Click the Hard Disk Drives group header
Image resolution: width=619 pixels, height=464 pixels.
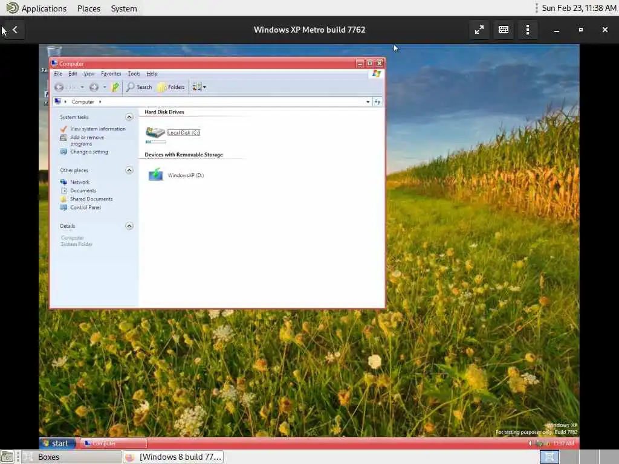[x=164, y=112]
